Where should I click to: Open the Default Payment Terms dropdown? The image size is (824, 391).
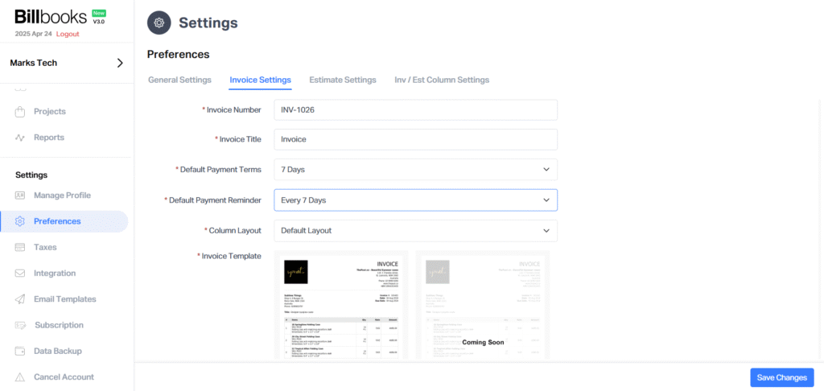click(416, 170)
